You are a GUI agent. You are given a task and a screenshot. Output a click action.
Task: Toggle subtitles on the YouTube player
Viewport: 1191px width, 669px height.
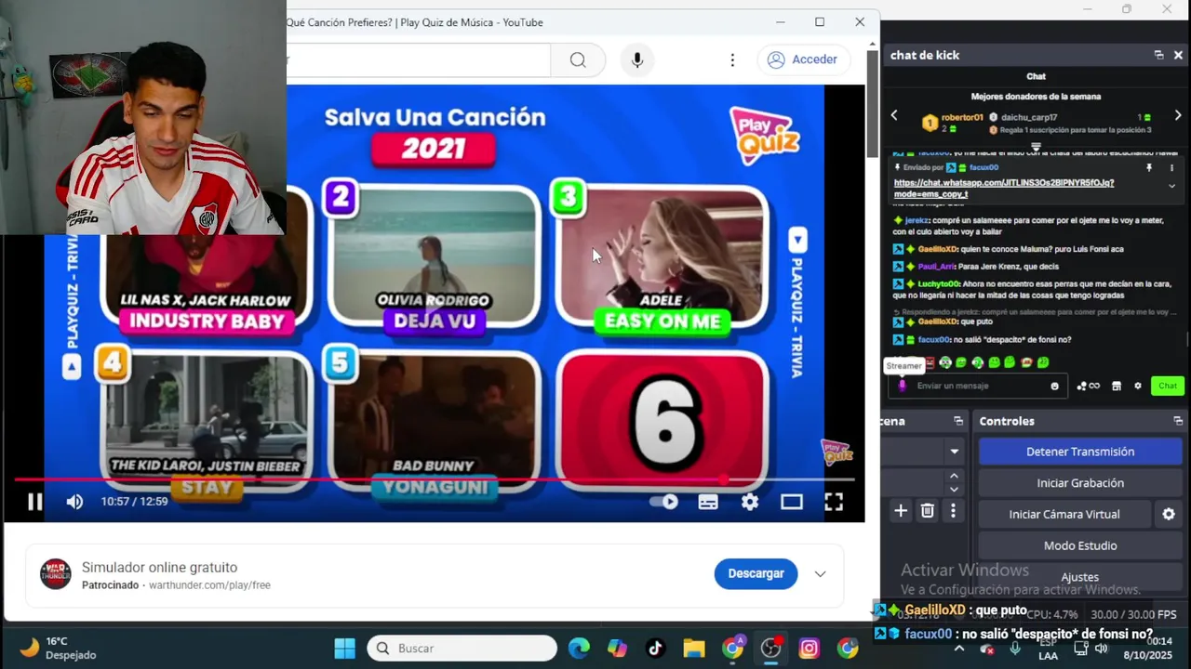708,502
